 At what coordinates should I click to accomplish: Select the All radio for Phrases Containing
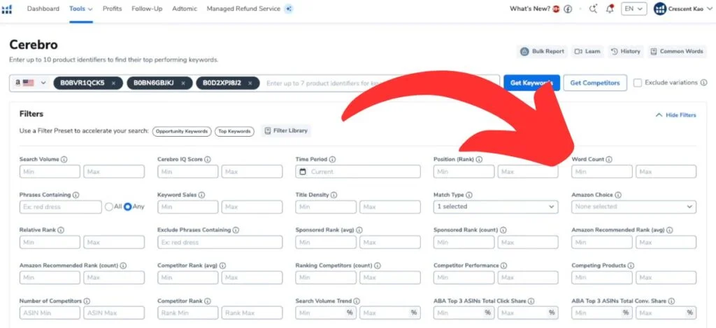tap(108, 207)
